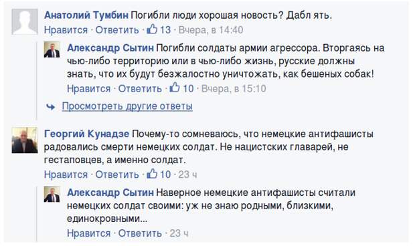Open the 'Вчера, в 14:40' timestamp
The image size is (415, 246).
click(211, 30)
